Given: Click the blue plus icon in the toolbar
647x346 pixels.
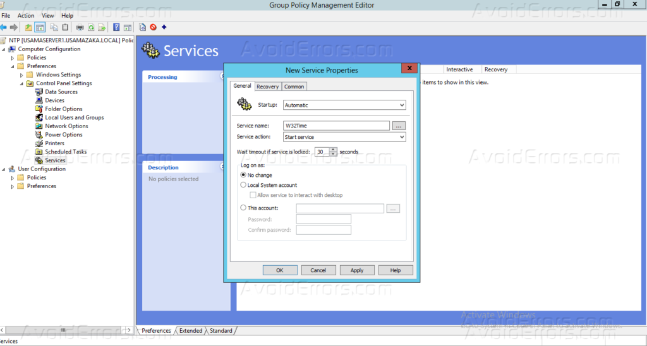Looking at the screenshot, I should click(x=164, y=27).
